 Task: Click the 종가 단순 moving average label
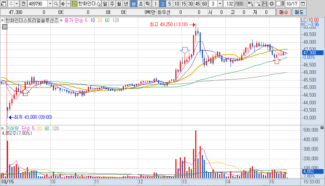coord(74,20)
